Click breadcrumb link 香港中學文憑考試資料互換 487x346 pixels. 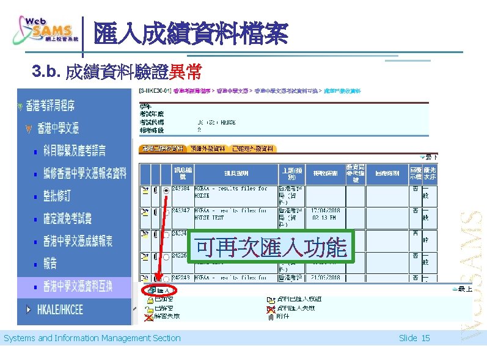pyautogui.click(x=286, y=91)
